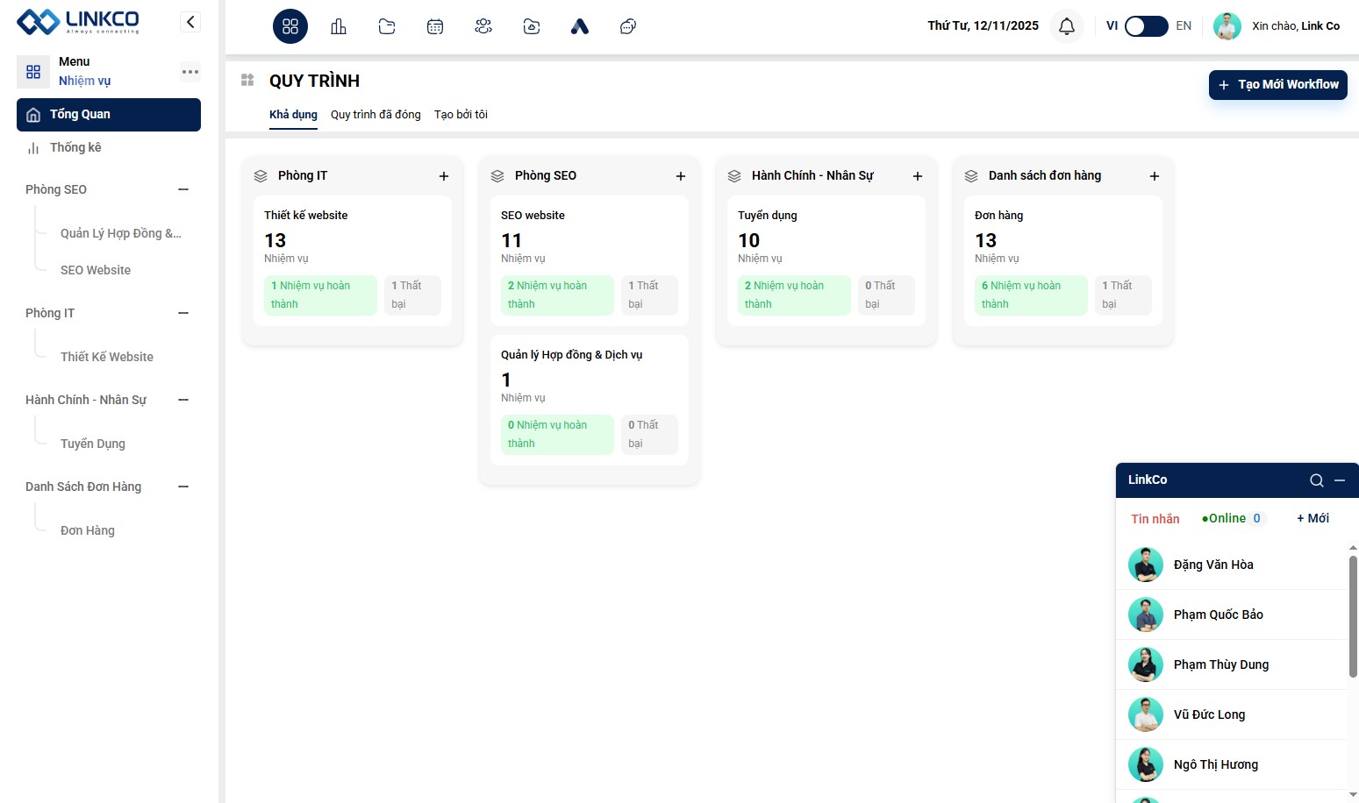
Task: Collapse the left sidebar with chevron button
Action: (190, 22)
